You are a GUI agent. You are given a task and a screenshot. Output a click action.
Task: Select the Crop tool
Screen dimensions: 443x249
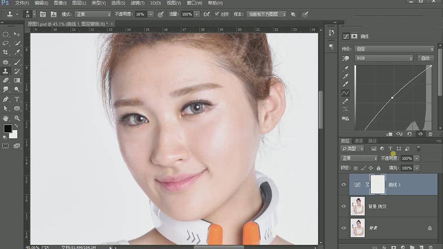(x=6, y=52)
